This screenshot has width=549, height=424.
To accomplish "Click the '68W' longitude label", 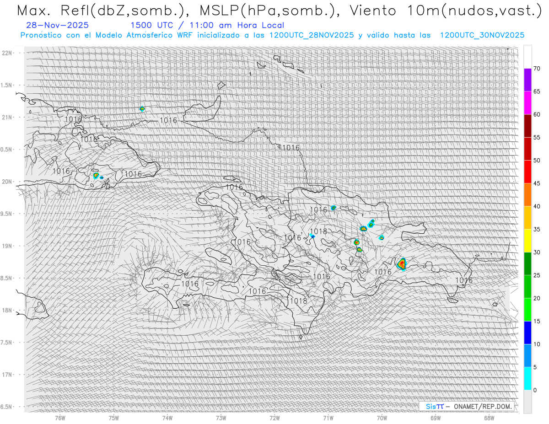I will [489, 418].
